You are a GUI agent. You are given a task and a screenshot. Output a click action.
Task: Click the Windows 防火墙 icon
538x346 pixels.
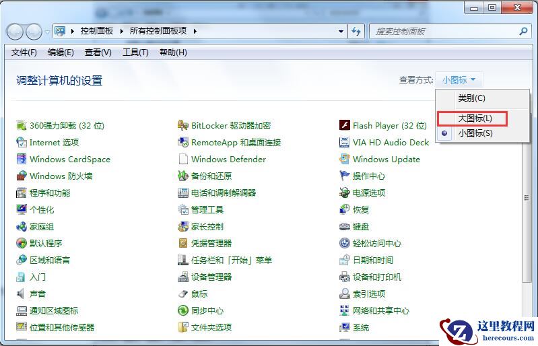pyautogui.click(x=22, y=176)
